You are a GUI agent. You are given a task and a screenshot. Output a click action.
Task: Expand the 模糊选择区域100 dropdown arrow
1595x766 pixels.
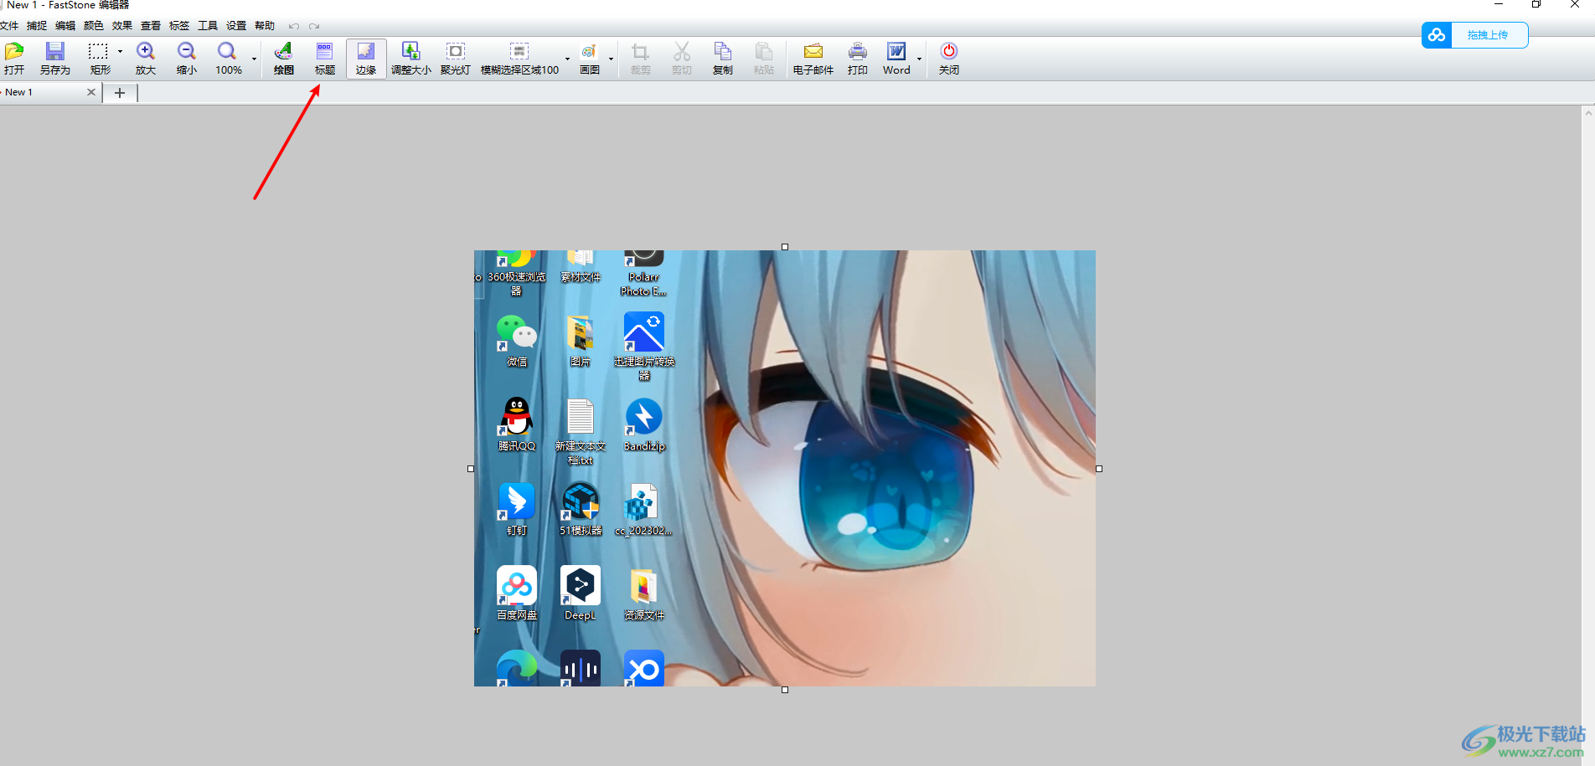click(567, 59)
